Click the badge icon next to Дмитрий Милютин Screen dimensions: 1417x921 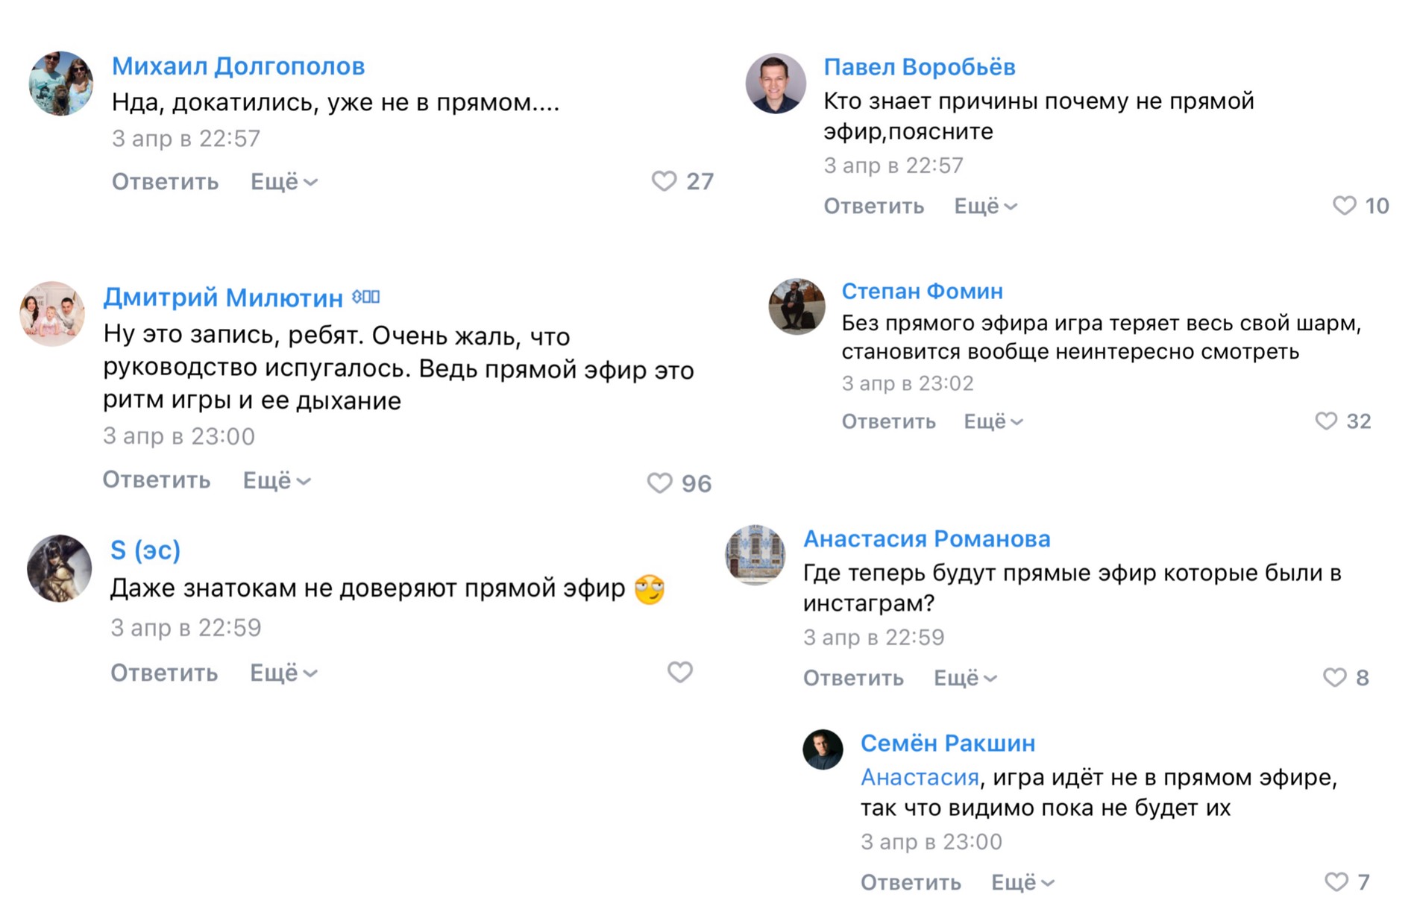(x=365, y=297)
